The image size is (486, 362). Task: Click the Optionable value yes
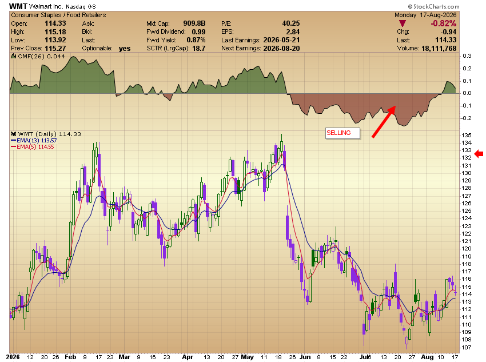click(125, 49)
